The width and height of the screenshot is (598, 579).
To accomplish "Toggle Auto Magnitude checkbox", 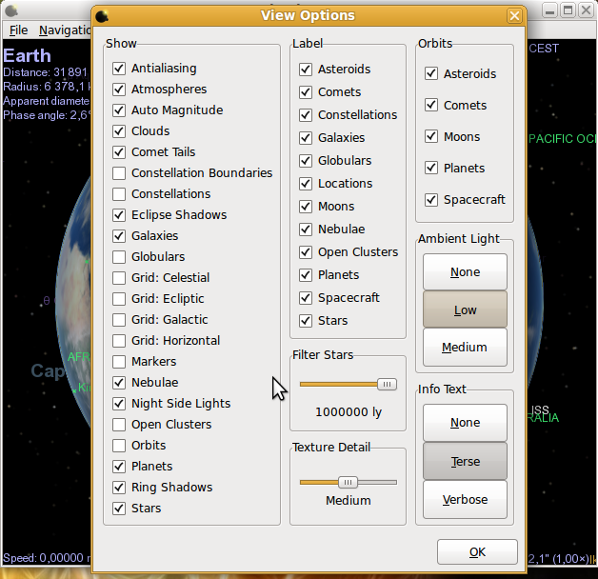I will [x=119, y=110].
